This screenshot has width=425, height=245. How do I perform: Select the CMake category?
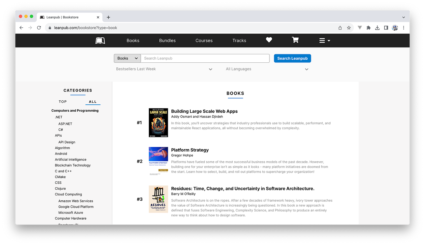(x=60, y=177)
